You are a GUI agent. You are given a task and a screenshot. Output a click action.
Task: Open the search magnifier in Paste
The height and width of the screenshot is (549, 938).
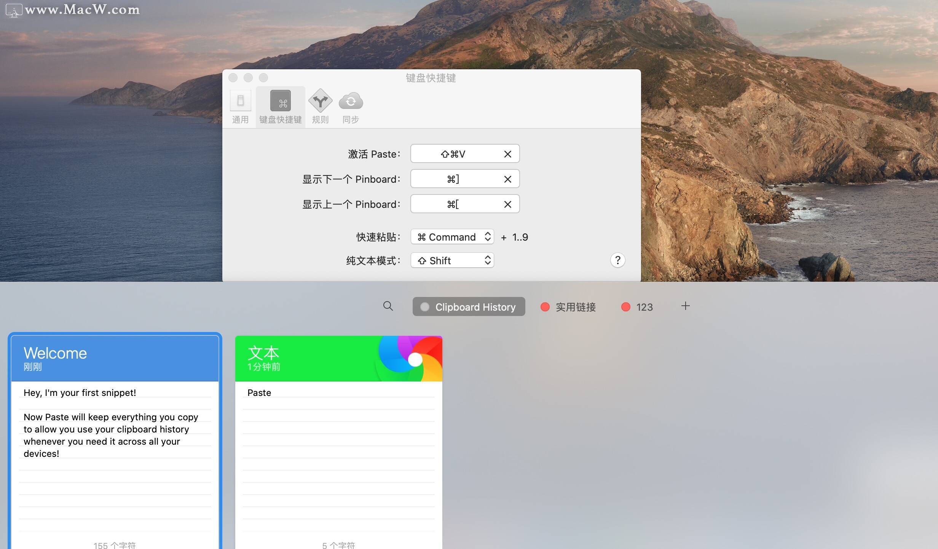388,306
